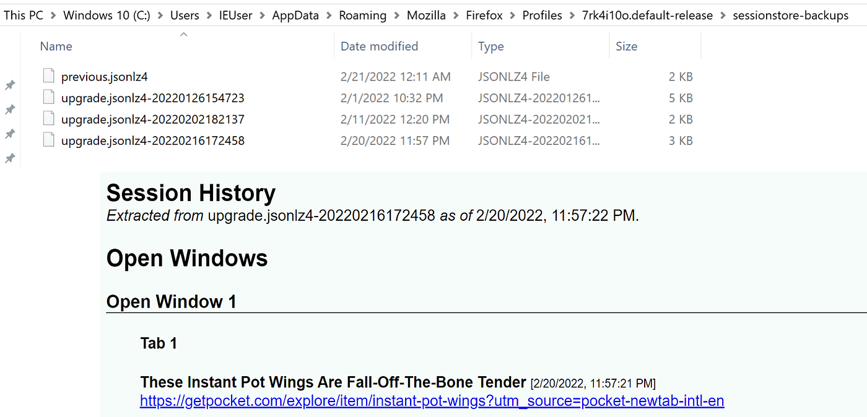867x417 pixels.
Task: Go to the Users folder from the address bar
Action: pos(185,15)
